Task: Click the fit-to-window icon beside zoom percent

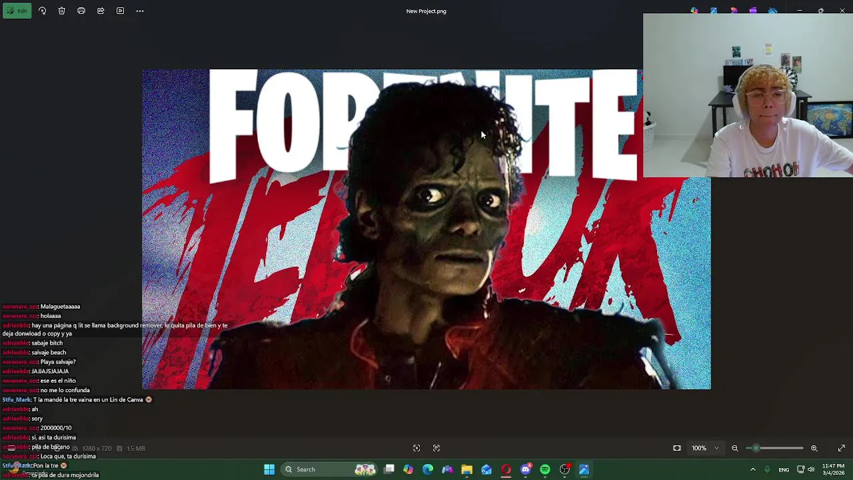Action: pos(677,448)
